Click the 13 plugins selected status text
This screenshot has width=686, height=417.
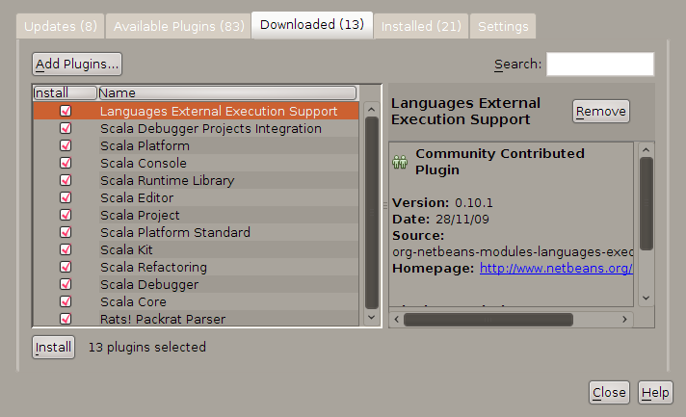(x=147, y=347)
